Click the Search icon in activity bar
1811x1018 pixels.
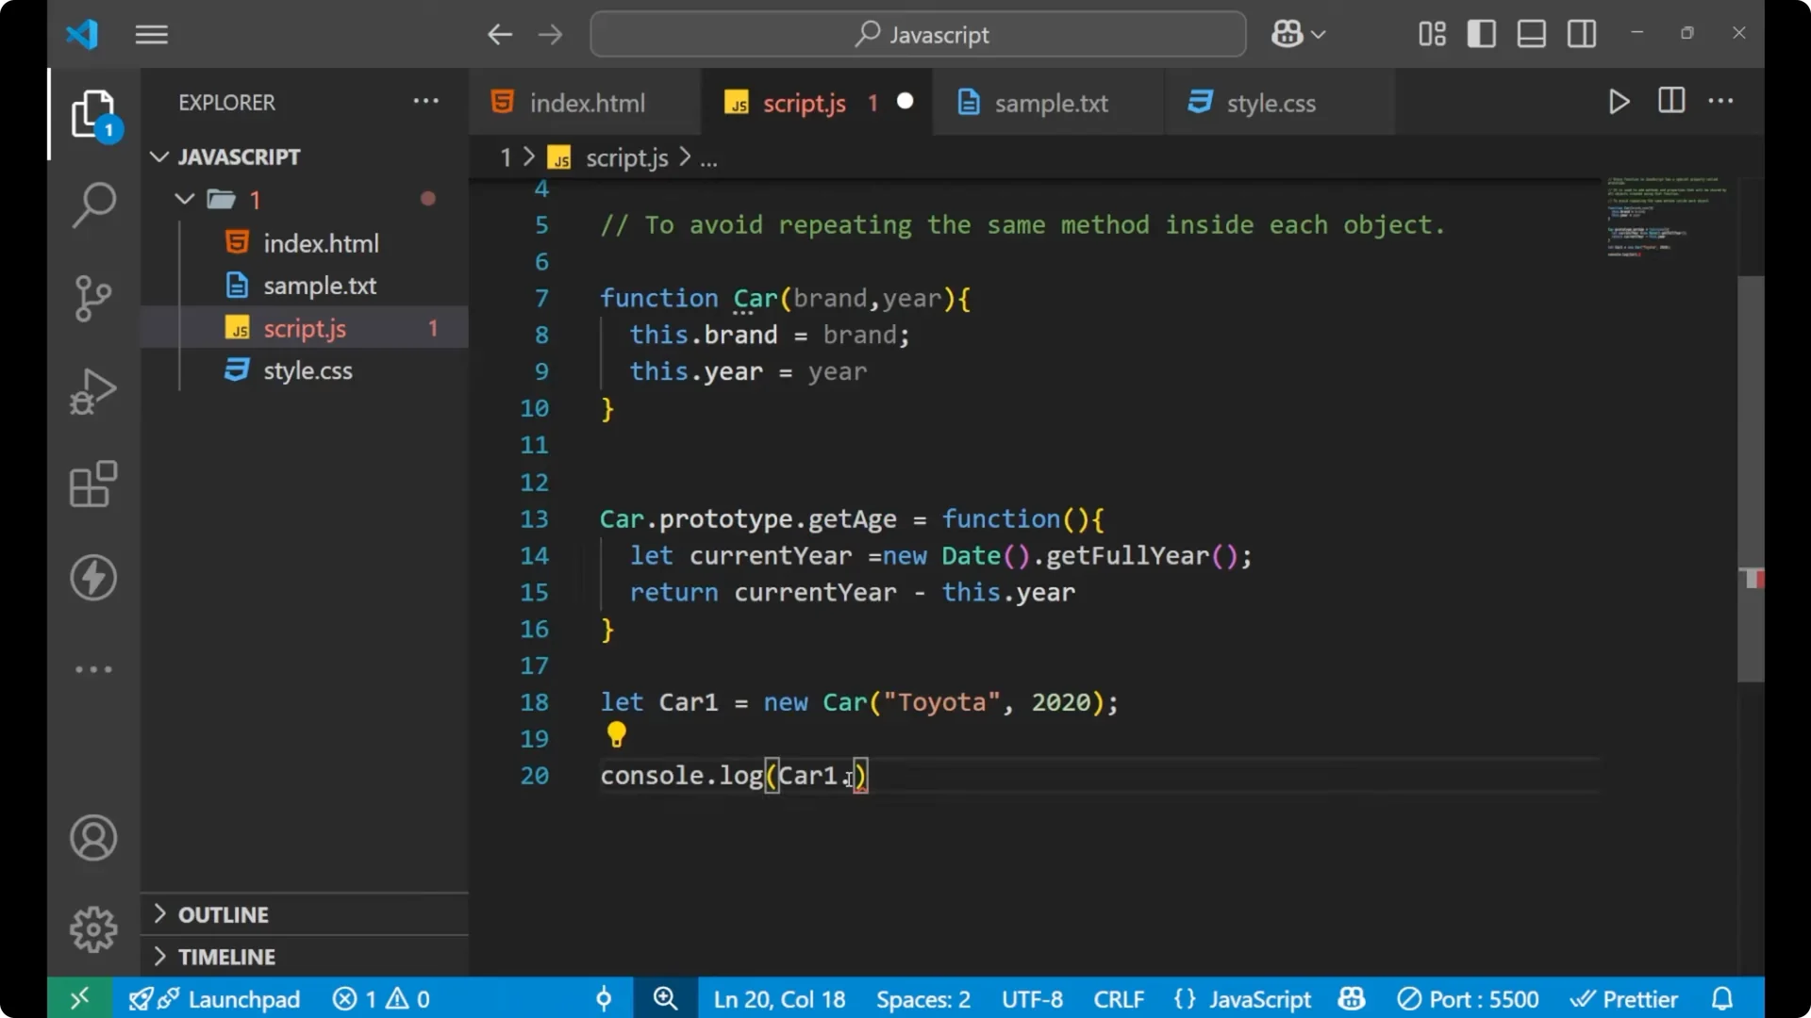(92, 205)
